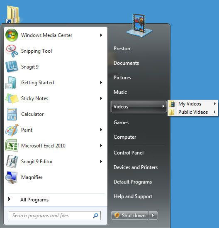Open the Help and Support link
This screenshot has height=228, width=219.
click(x=133, y=196)
